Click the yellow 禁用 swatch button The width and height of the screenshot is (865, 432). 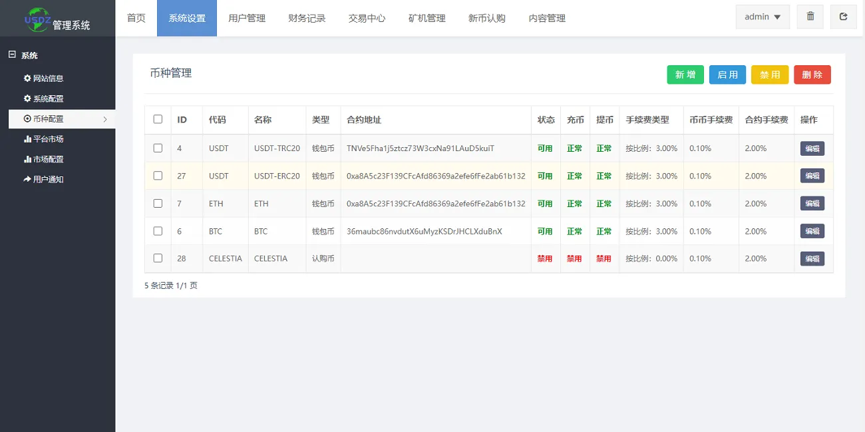(x=770, y=75)
